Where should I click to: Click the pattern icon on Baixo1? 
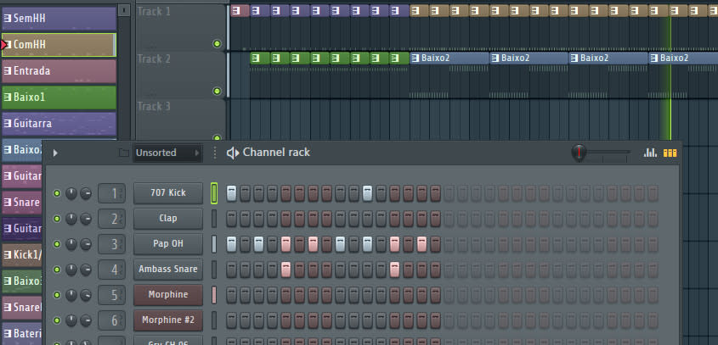[x=7, y=97]
